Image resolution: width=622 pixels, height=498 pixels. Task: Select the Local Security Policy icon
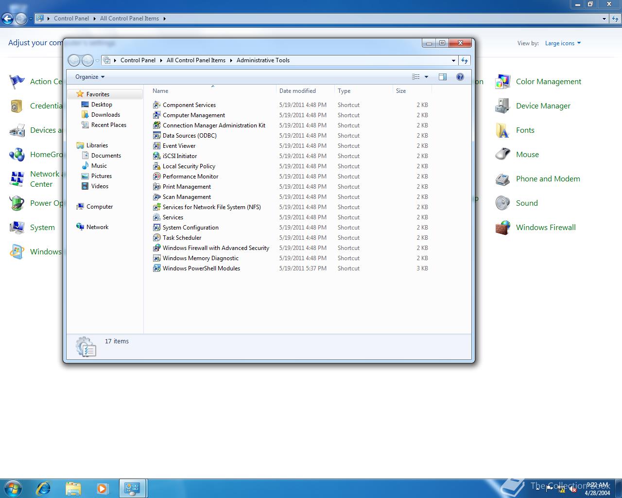click(x=156, y=166)
